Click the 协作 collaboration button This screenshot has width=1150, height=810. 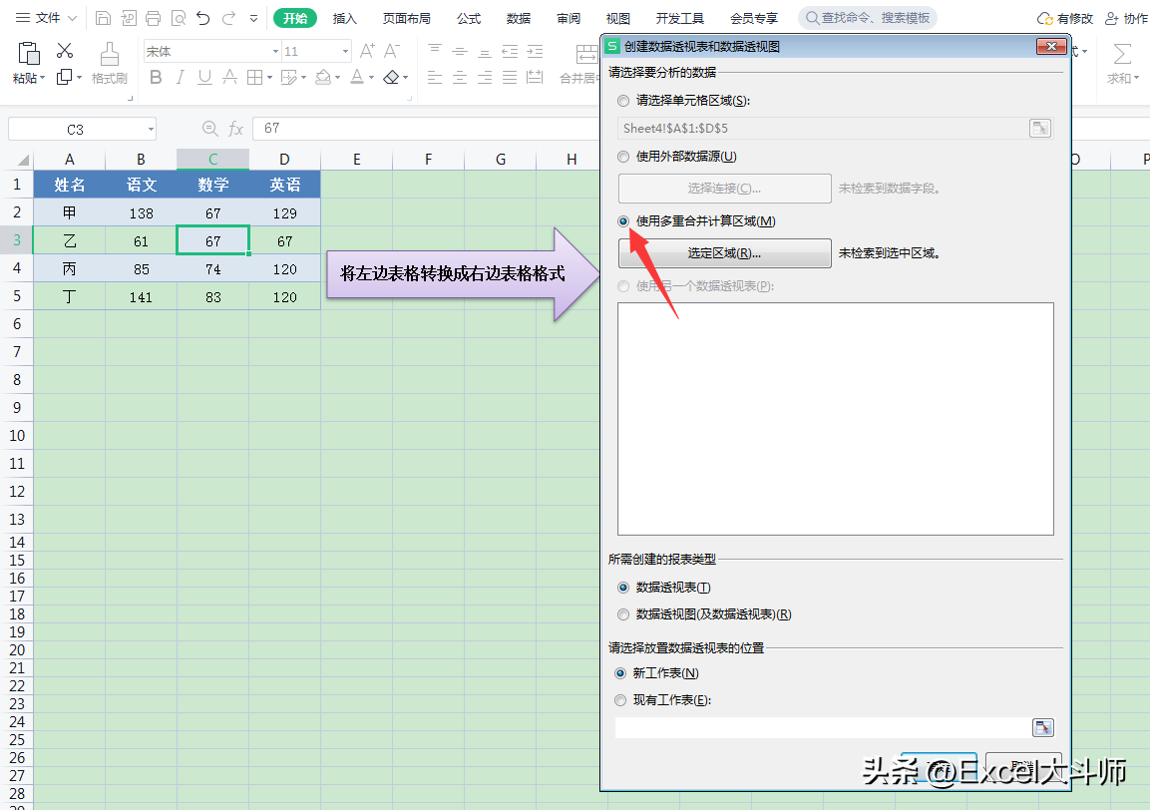(x=1126, y=18)
